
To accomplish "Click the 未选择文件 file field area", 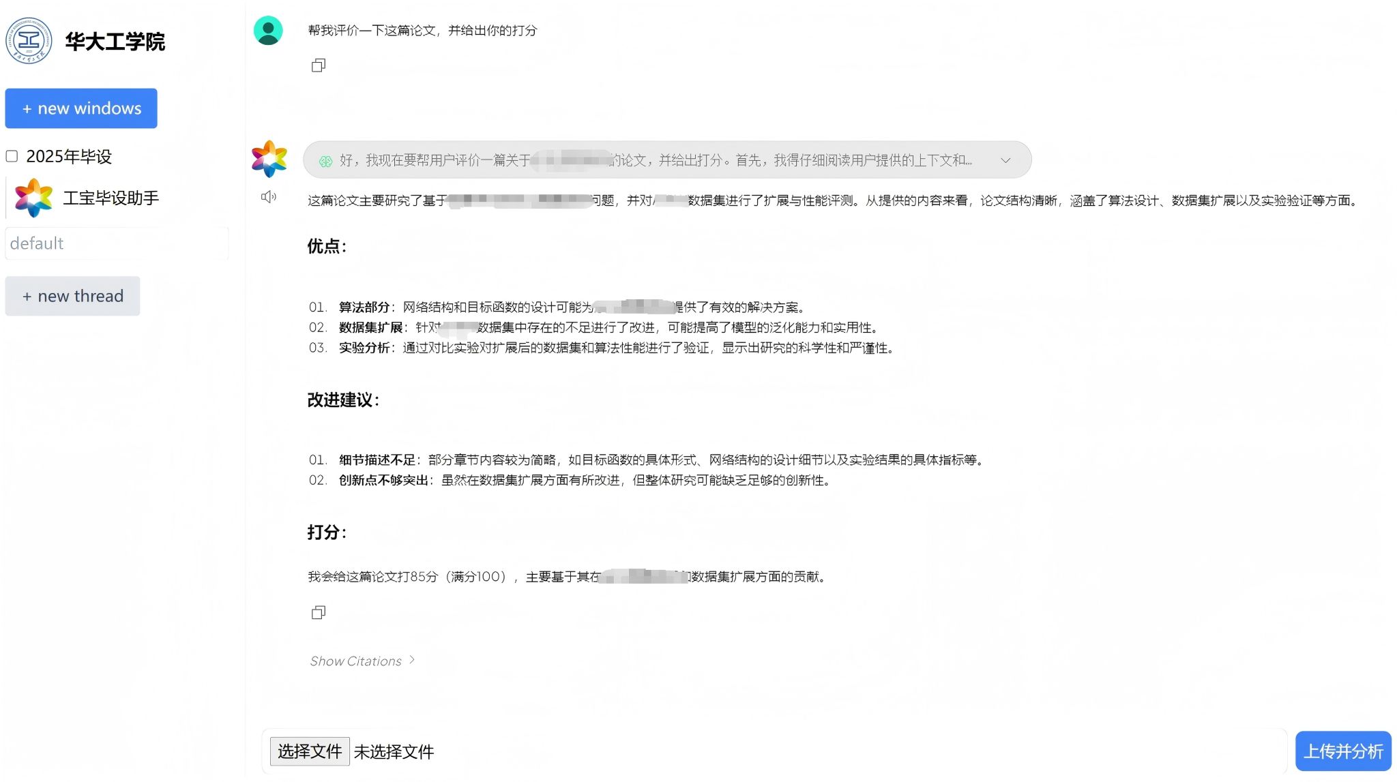I will click(394, 751).
